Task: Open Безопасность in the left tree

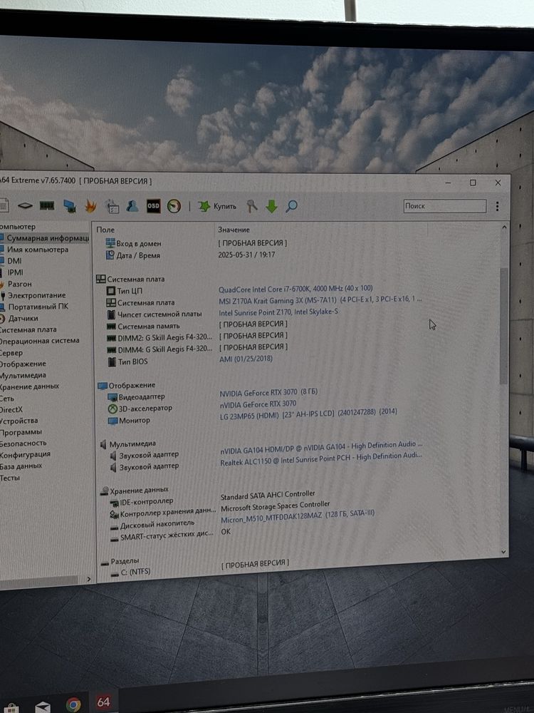Action: click(23, 443)
